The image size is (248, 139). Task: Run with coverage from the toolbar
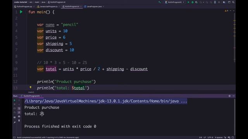196,2
